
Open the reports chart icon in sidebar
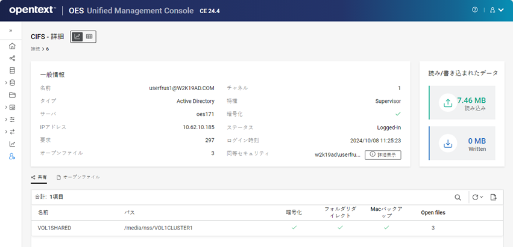point(12,144)
